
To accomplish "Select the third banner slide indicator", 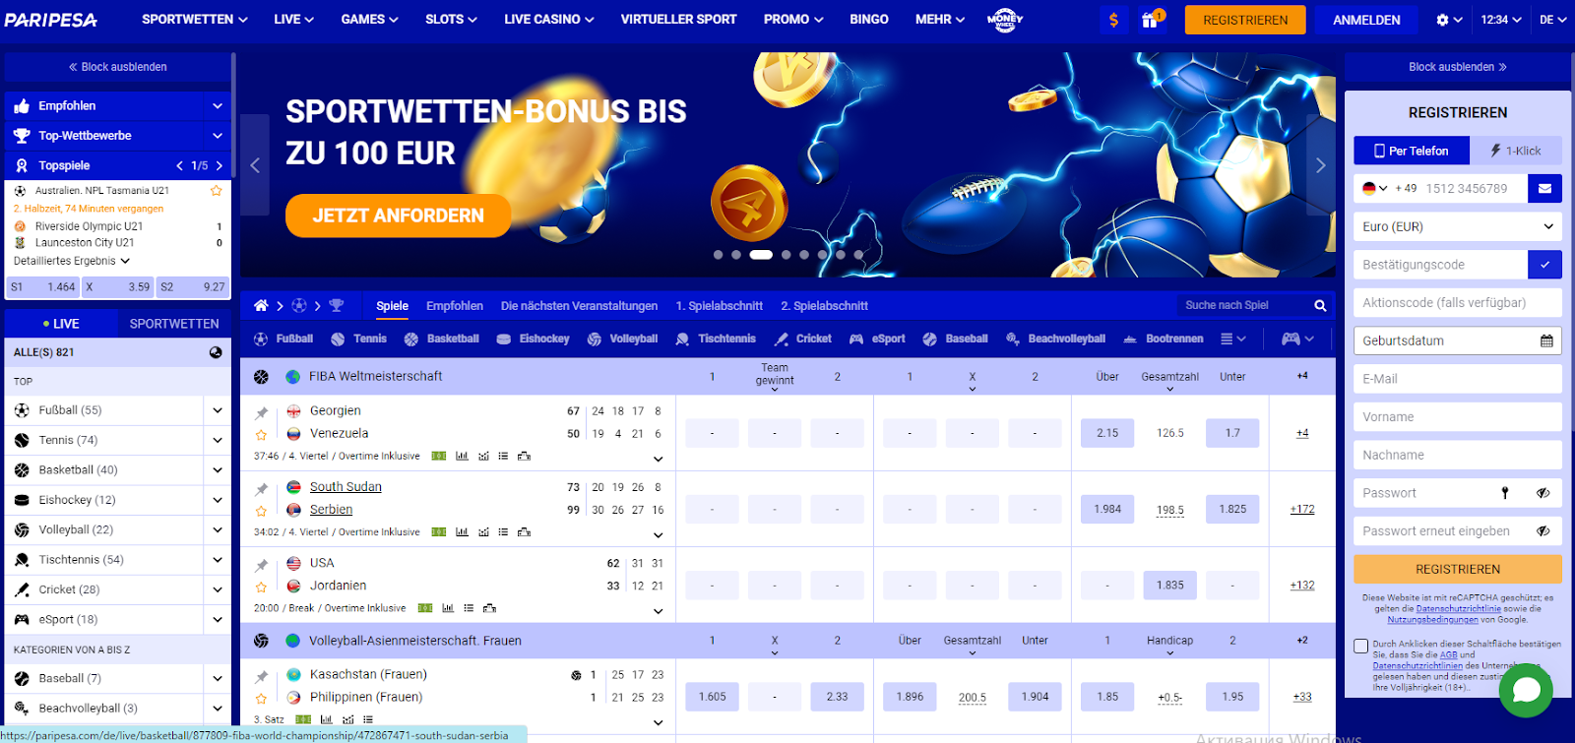I will pos(760,255).
